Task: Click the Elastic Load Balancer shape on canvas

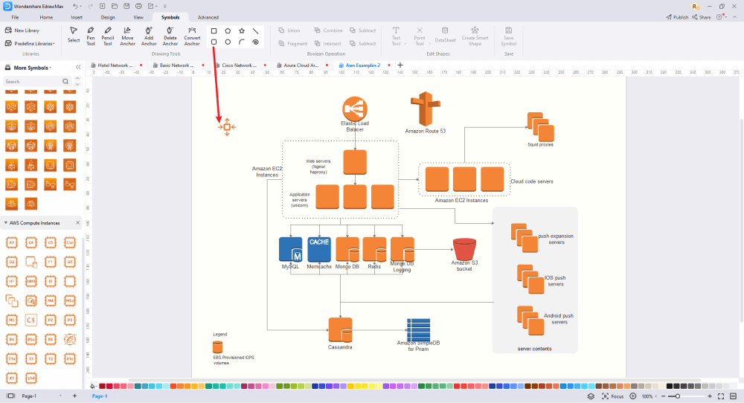Action: point(355,109)
